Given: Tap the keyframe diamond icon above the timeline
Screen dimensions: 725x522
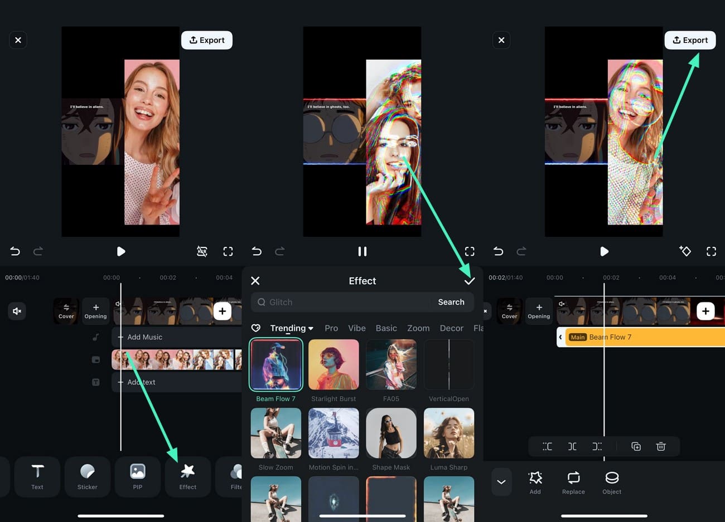Looking at the screenshot, I should click(x=685, y=251).
